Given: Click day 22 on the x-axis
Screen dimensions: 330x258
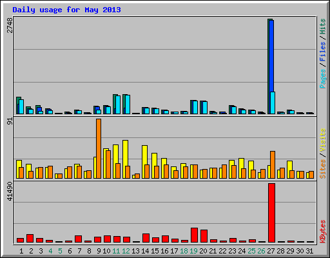Looking at the screenshot, I should pos(222,251).
